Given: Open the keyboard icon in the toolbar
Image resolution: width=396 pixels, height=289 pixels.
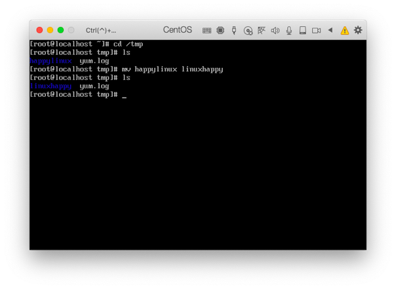Looking at the screenshot, I should (x=207, y=31).
